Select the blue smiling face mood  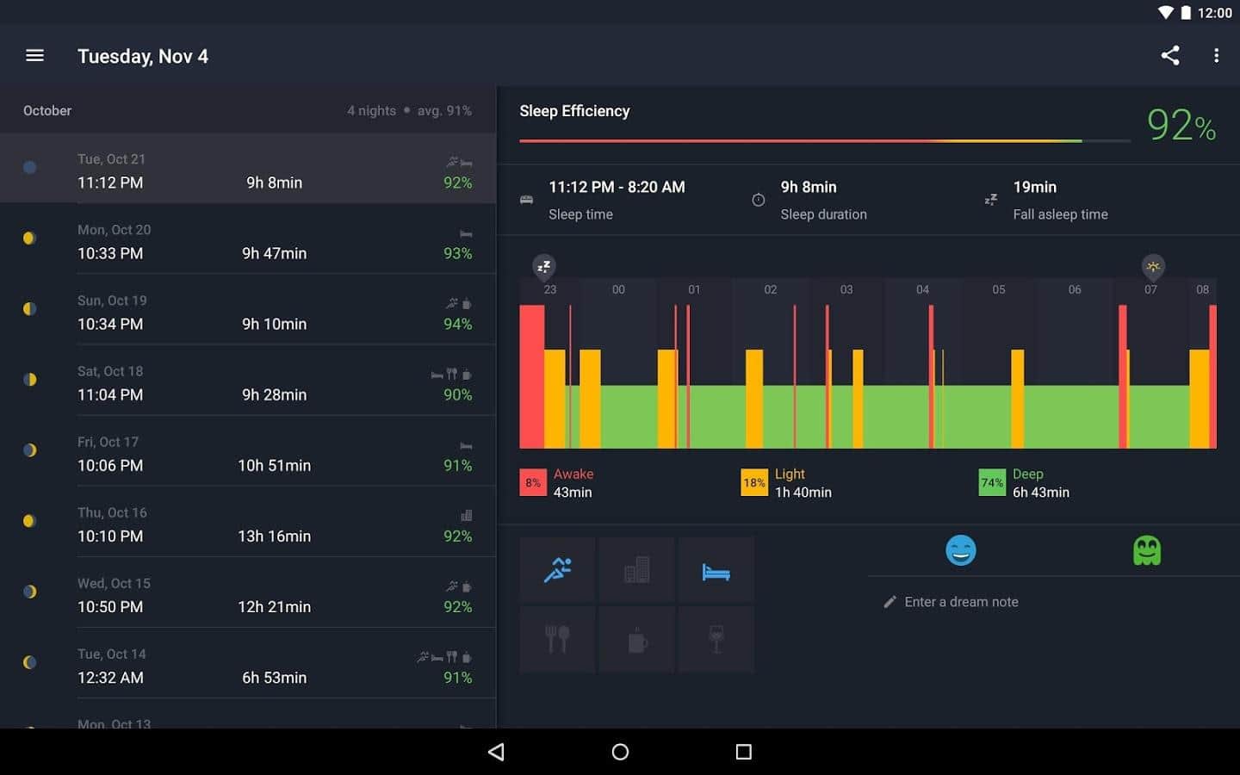click(960, 550)
